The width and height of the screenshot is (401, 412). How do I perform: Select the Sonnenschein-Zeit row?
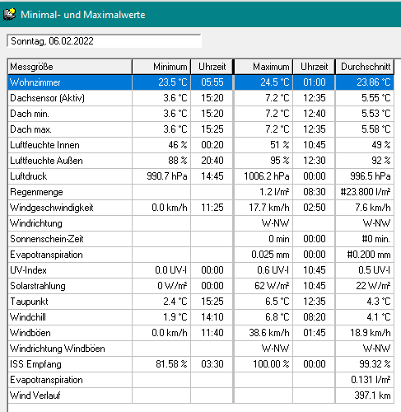point(201,239)
